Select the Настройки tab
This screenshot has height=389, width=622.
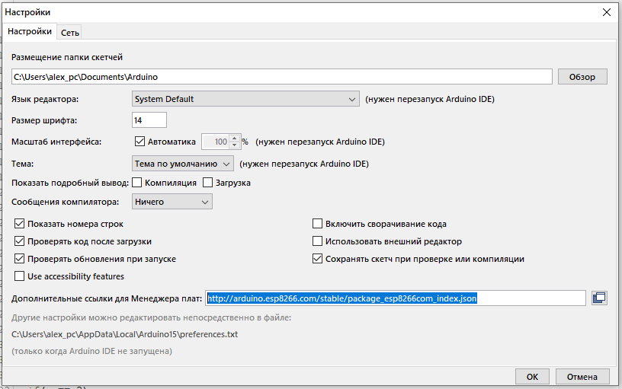pos(30,31)
